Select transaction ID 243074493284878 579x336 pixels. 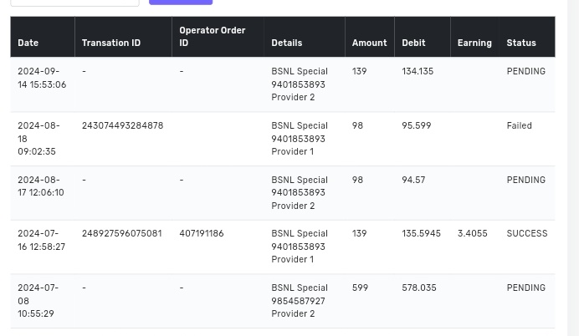[122, 125]
